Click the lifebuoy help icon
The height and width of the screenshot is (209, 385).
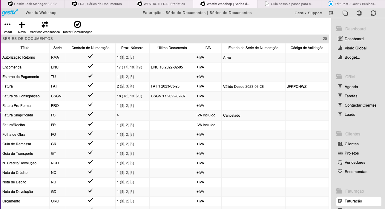click(x=359, y=13)
